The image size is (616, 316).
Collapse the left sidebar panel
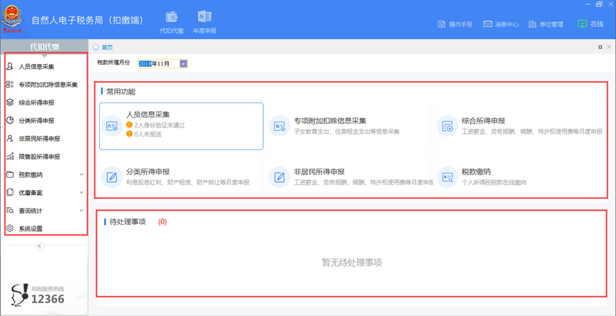click(x=40, y=246)
